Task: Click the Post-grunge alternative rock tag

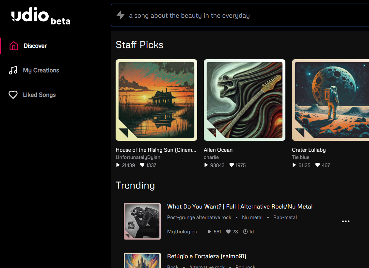Action: pyautogui.click(x=199, y=217)
